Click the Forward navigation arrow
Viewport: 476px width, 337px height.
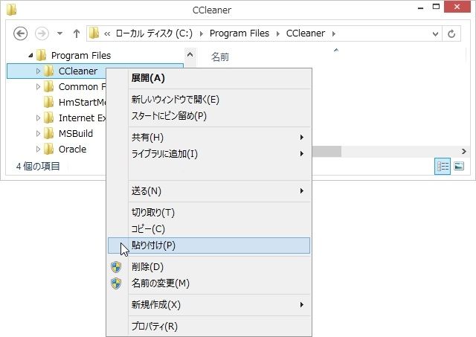coord(42,33)
